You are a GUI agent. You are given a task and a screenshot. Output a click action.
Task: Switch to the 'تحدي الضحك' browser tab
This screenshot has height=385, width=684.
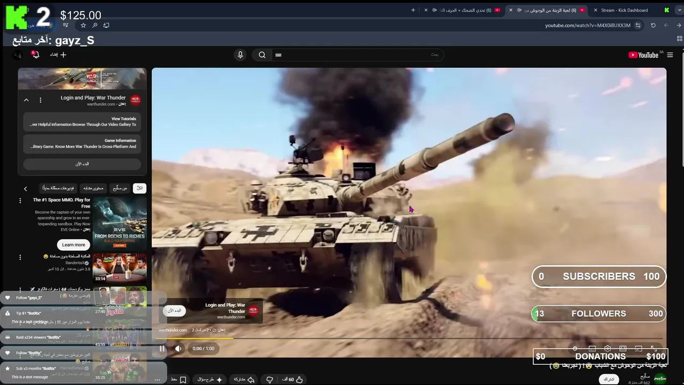pyautogui.click(x=466, y=10)
